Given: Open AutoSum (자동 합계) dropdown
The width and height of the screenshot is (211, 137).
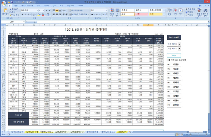Looking at the screenshot, I should pos(191,9).
